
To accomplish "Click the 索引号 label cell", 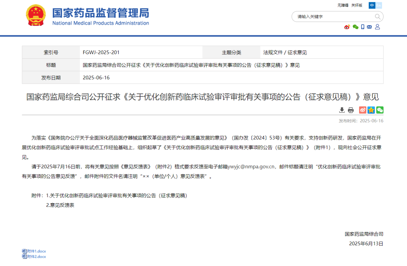I will (x=51, y=52).
